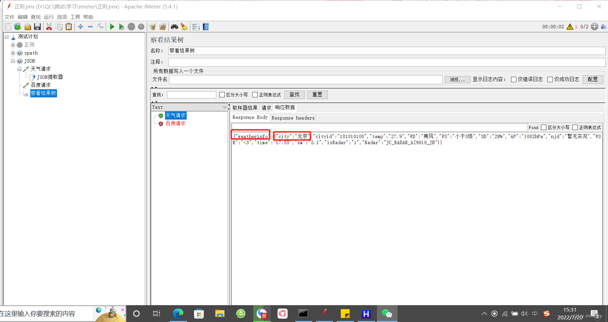Click the 重置 button
Screen dimensions: 608x322
click(317, 95)
